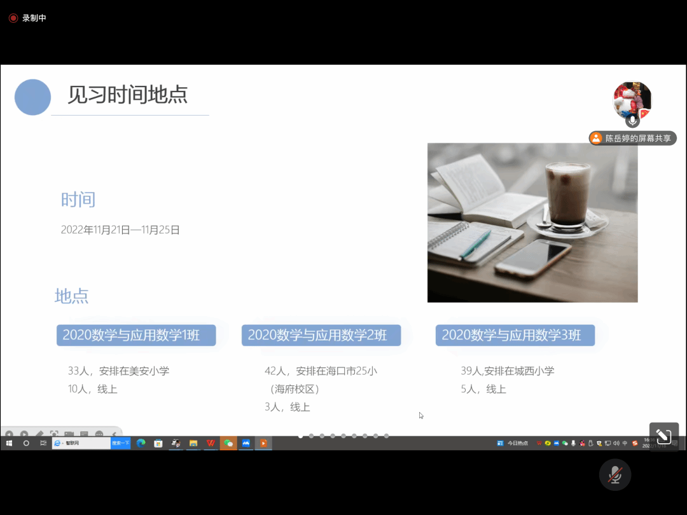Image resolution: width=687 pixels, height=515 pixels.
Task: Unmute the microphone with the crossed-out mic button
Action: (x=614, y=474)
